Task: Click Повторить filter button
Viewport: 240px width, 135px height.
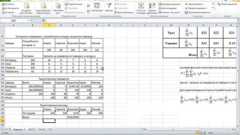Action: [121, 8]
